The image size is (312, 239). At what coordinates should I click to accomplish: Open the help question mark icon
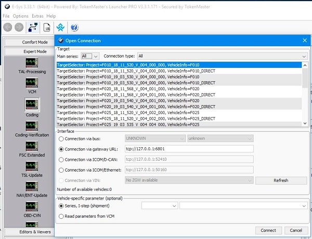coord(74,27)
